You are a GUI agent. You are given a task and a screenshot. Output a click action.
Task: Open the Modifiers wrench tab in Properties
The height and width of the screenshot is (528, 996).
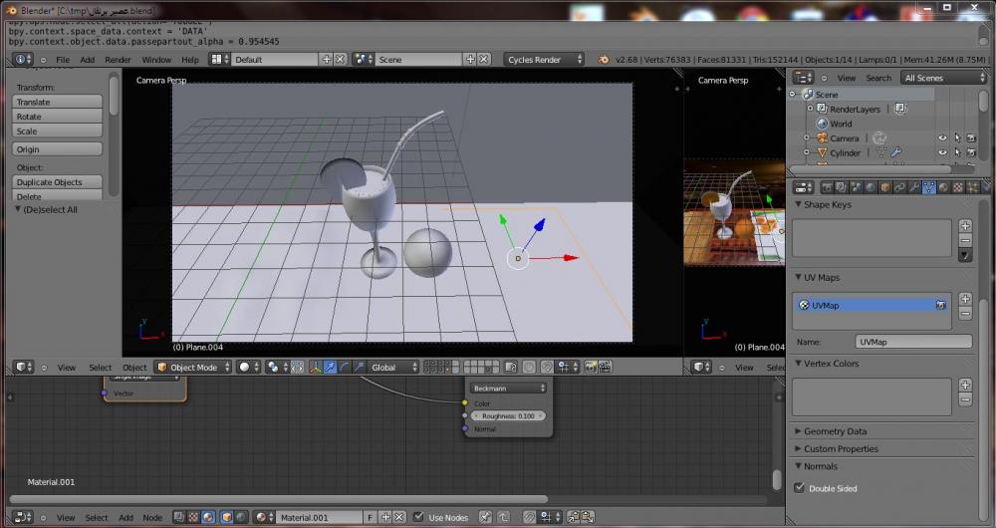(914, 187)
